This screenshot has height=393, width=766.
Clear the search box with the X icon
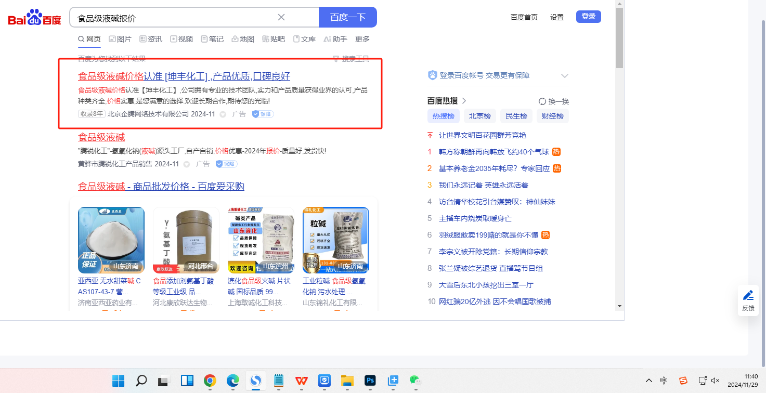click(281, 17)
